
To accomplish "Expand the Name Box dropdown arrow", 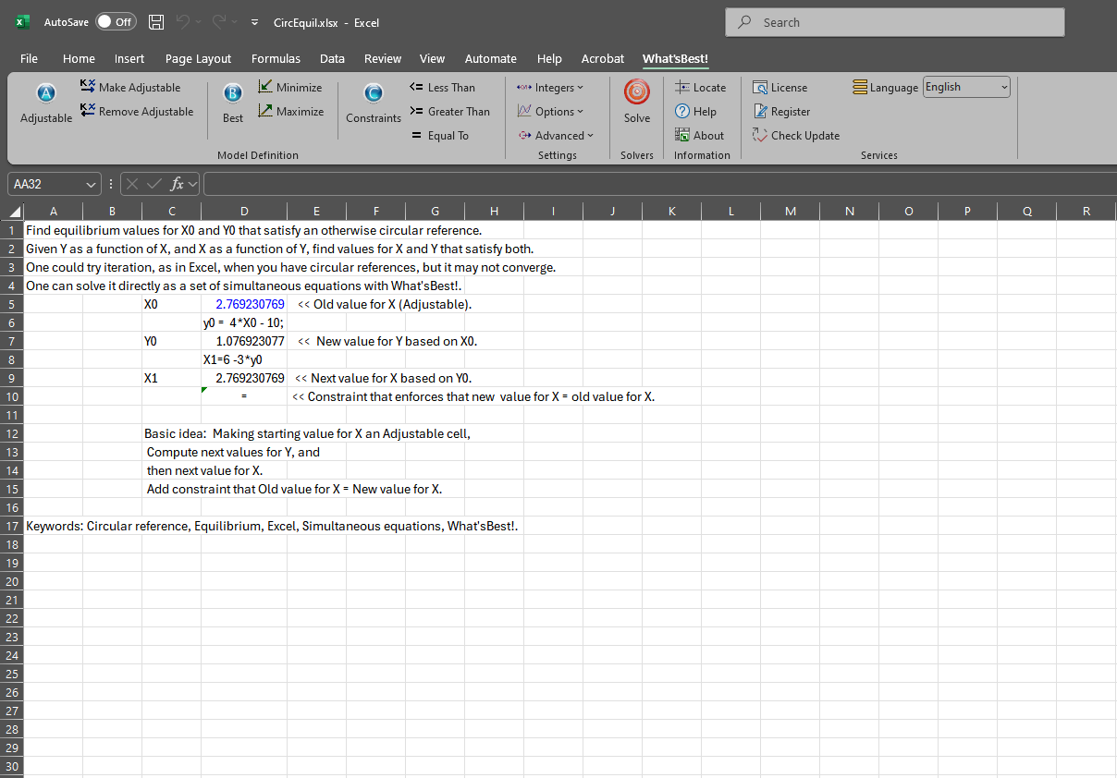I will [x=91, y=184].
